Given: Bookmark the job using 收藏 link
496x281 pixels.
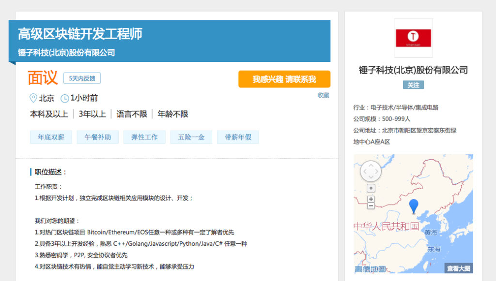Looking at the screenshot, I should click(323, 95).
